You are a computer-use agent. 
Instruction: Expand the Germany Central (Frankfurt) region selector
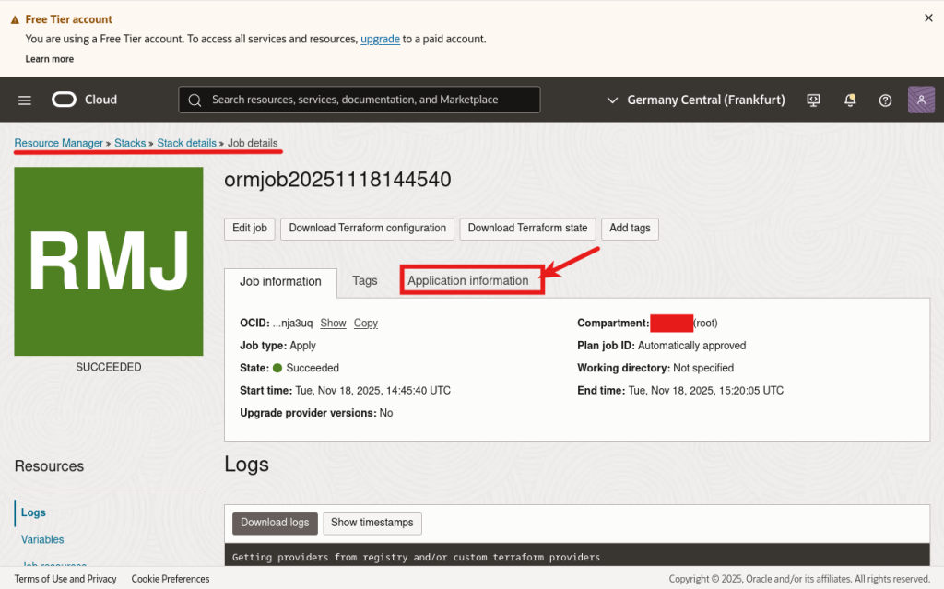coord(695,100)
